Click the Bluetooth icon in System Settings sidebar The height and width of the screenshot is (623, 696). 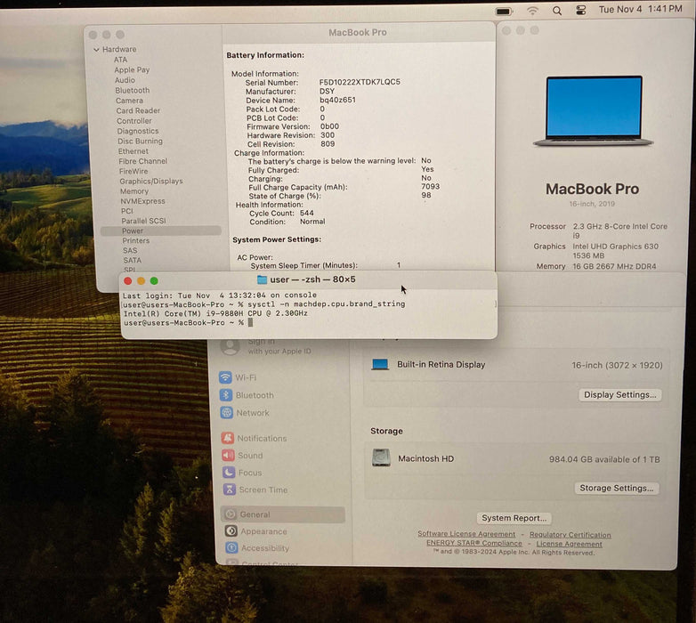226,395
